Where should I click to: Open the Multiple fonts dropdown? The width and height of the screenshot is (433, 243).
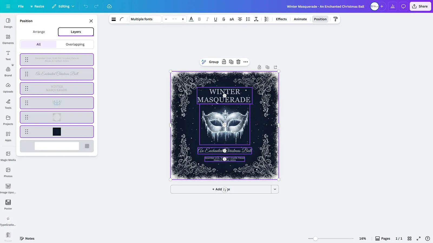click(x=145, y=19)
